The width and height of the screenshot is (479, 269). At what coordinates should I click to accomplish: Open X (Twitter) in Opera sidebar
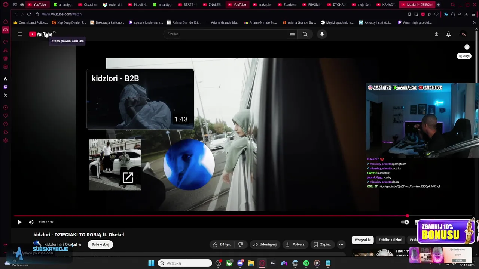6,95
